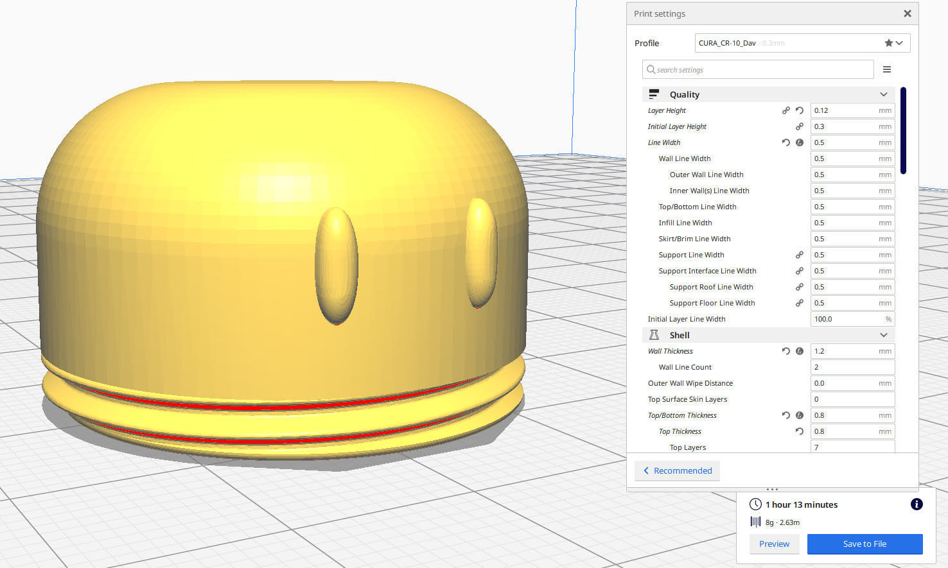Click the Top/Bottom Line Width field
The width and height of the screenshot is (948, 568).
pos(852,207)
